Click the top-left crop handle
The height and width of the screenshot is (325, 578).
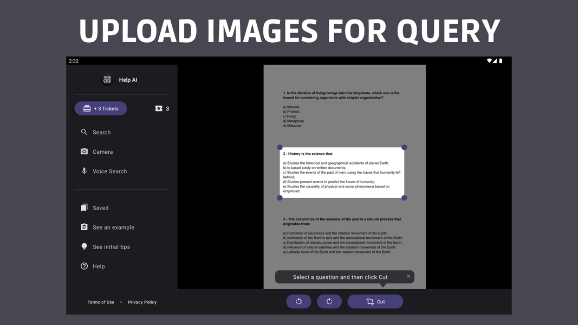coord(280,147)
